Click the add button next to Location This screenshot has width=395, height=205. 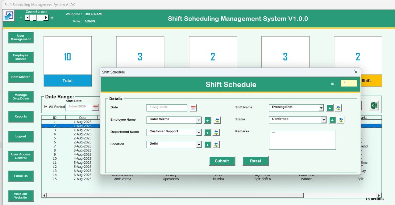(x=208, y=145)
